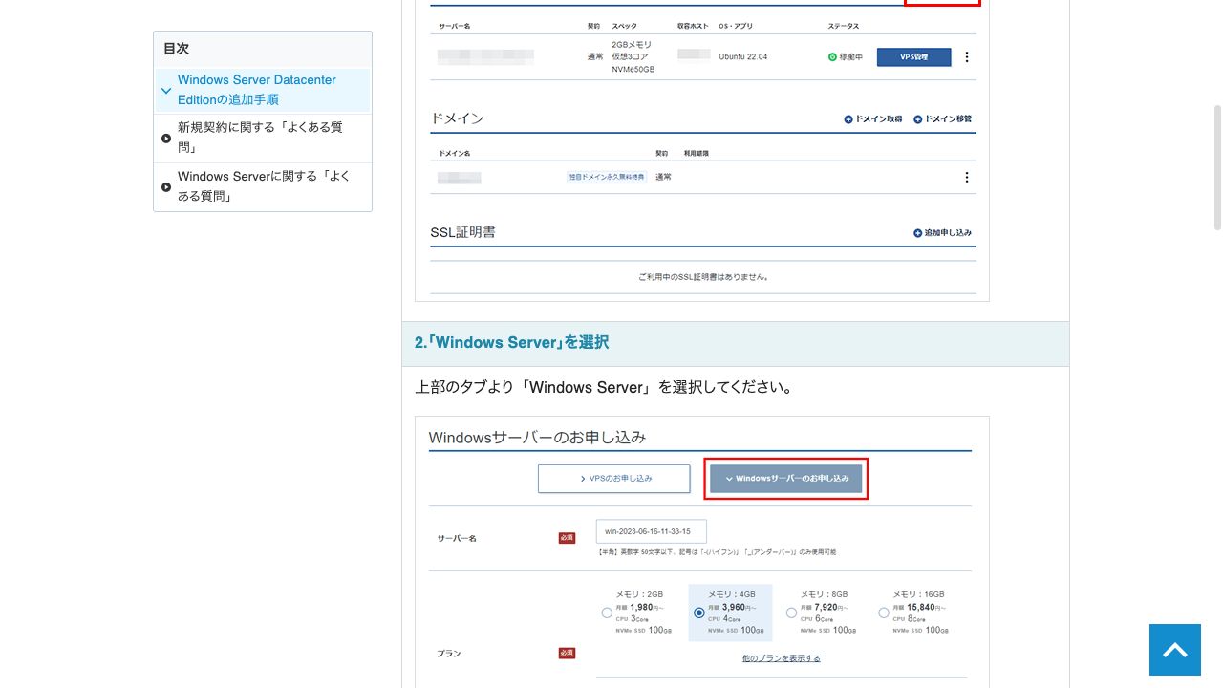Click 追加申し込み in the SSL証明書 section

tap(942, 233)
